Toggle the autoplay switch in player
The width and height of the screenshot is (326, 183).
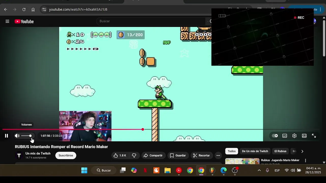point(275,136)
